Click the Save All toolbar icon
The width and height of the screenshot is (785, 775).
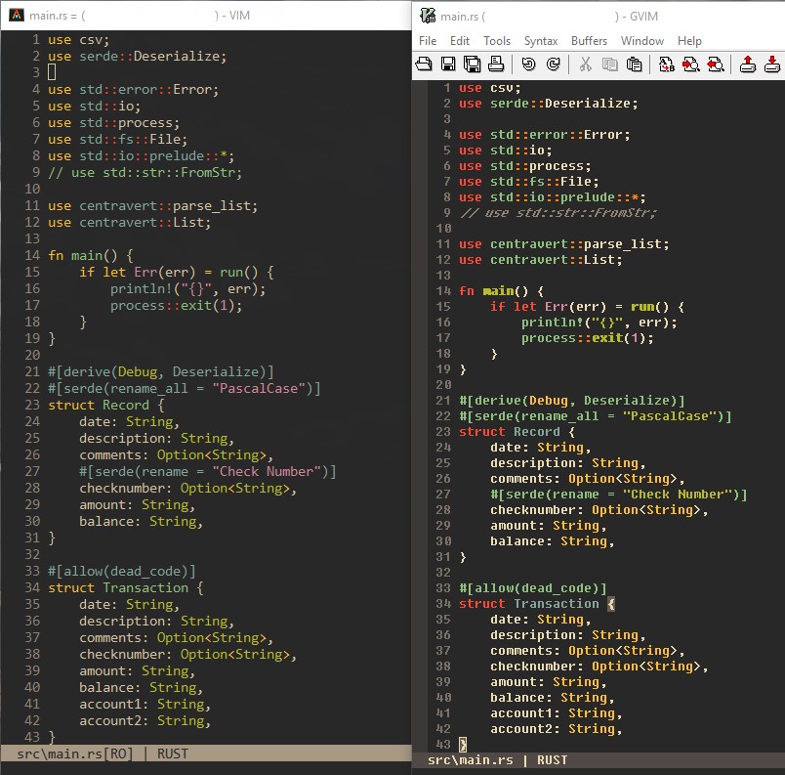tap(473, 64)
